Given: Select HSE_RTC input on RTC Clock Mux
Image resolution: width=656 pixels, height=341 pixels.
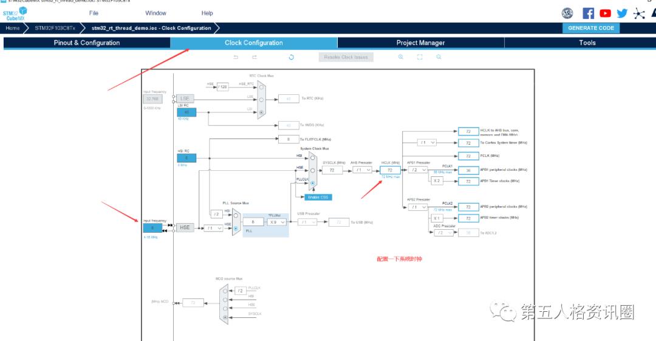Looking at the screenshot, I should pos(261,87).
